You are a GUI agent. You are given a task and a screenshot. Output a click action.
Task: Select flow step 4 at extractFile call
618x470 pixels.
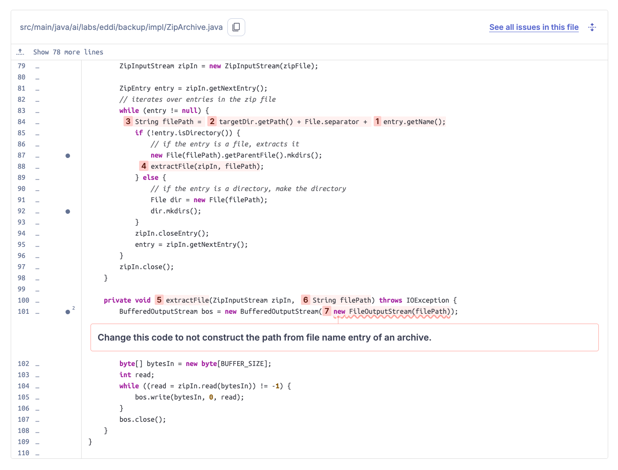(x=144, y=166)
